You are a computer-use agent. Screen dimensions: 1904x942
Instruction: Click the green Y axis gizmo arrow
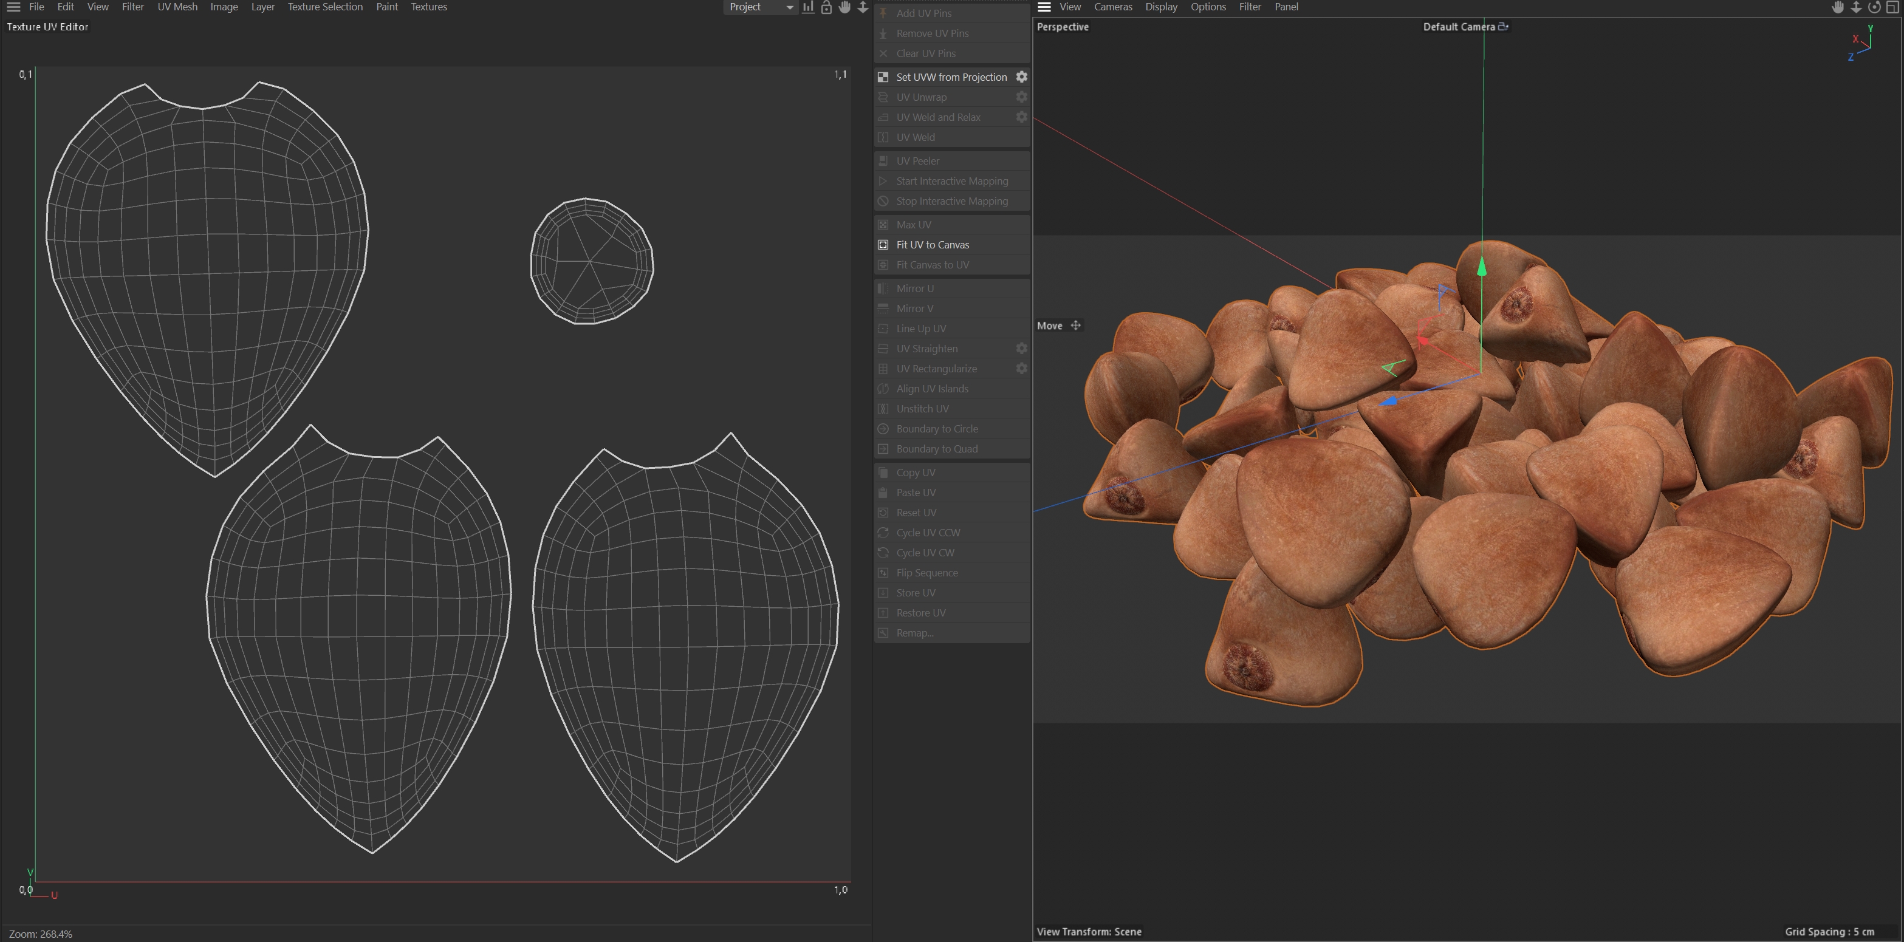pos(1481,267)
